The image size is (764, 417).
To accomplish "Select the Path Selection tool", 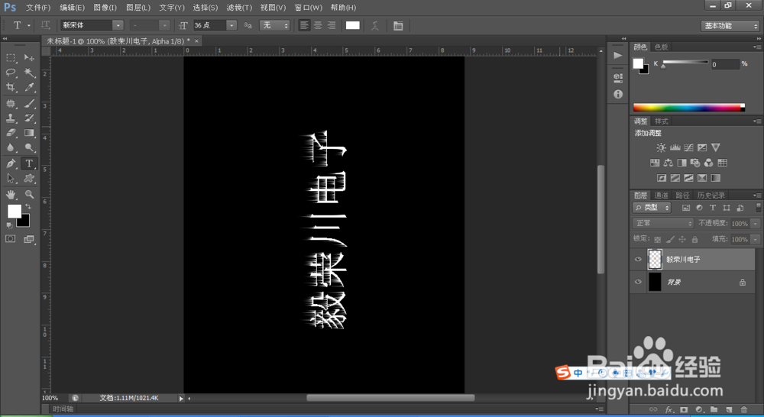I will pos(11,178).
